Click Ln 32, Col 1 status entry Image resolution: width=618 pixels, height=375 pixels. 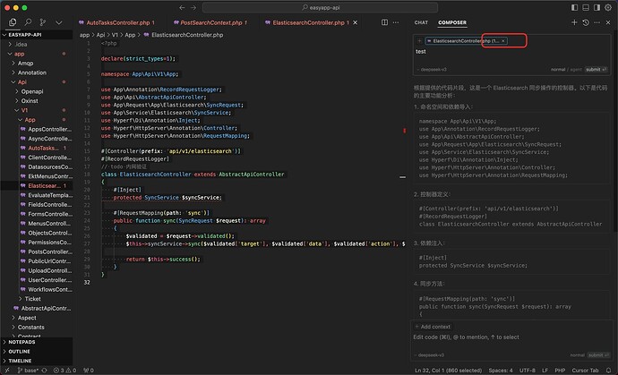point(448,371)
